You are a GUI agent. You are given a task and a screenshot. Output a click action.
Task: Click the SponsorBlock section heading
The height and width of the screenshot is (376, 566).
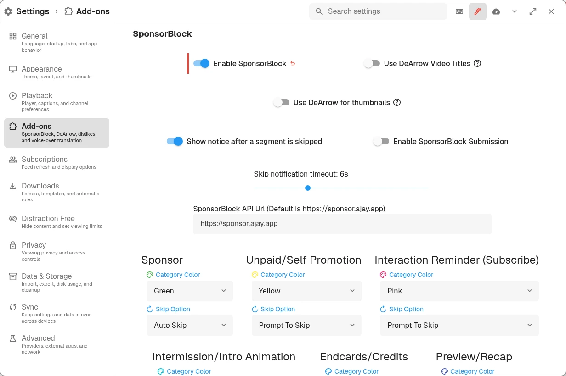point(162,33)
